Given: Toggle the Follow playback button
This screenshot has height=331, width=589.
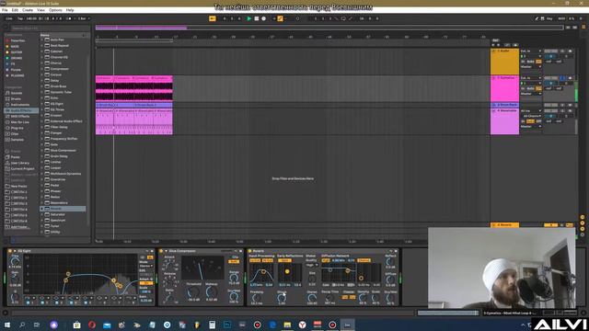Looking at the screenshot, I should (213, 18).
